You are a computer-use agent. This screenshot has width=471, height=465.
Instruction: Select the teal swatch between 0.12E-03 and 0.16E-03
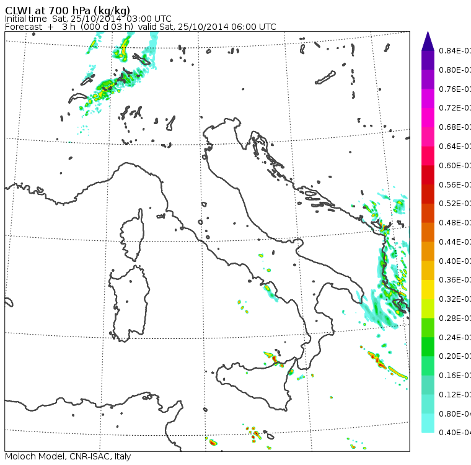[428, 386]
